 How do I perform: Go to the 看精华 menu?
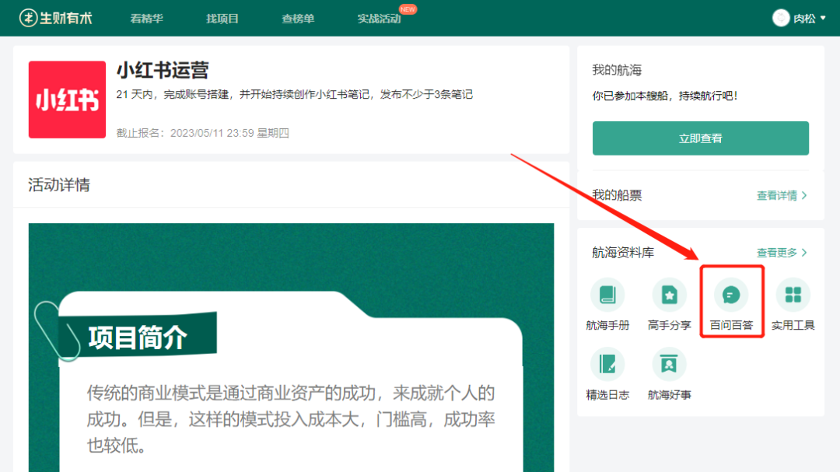click(146, 19)
